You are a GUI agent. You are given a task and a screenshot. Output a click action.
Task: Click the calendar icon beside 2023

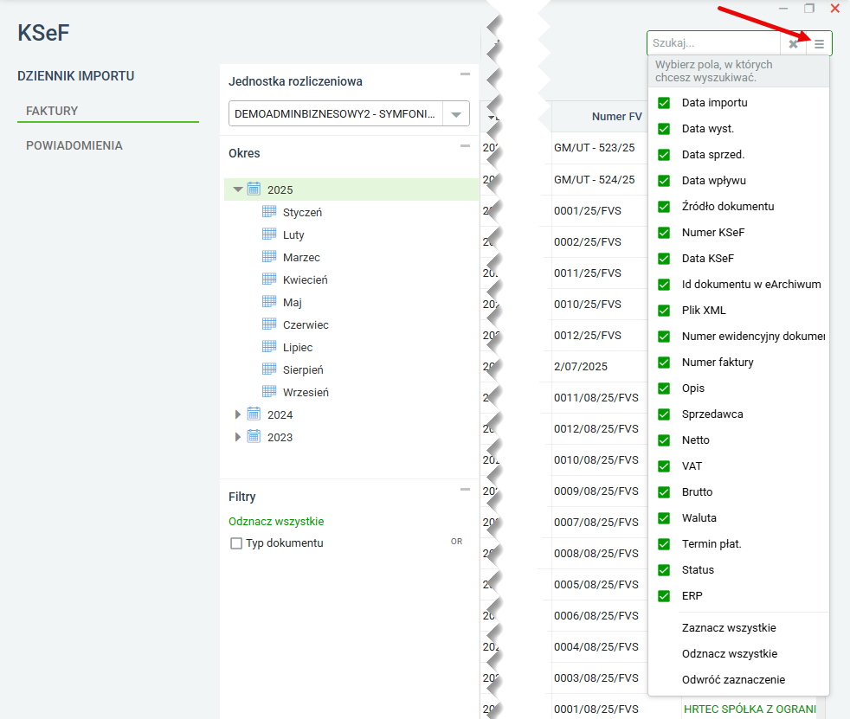pyautogui.click(x=254, y=437)
